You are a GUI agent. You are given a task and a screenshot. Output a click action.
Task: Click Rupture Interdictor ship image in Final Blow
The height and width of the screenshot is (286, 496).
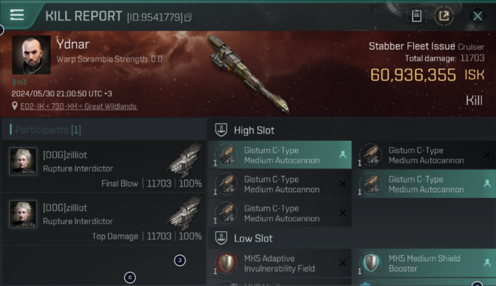pyautogui.click(x=184, y=160)
